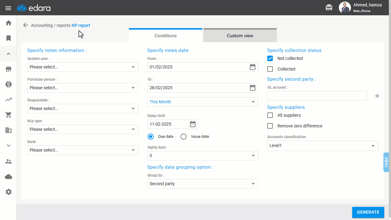The image size is (391, 220).
Task: Open the Aging days dropdown
Action: (x=203, y=156)
